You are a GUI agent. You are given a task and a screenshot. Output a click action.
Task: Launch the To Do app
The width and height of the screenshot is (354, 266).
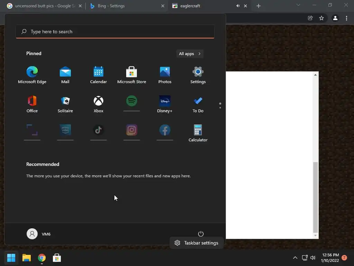click(x=198, y=104)
